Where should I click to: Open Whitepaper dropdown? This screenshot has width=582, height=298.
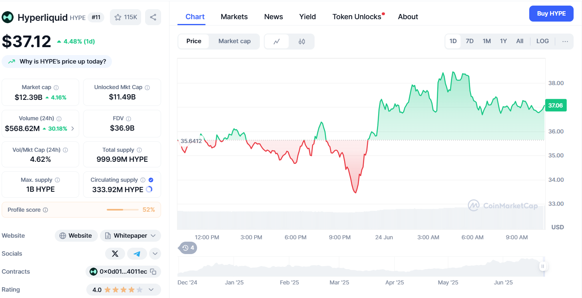pyautogui.click(x=130, y=236)
